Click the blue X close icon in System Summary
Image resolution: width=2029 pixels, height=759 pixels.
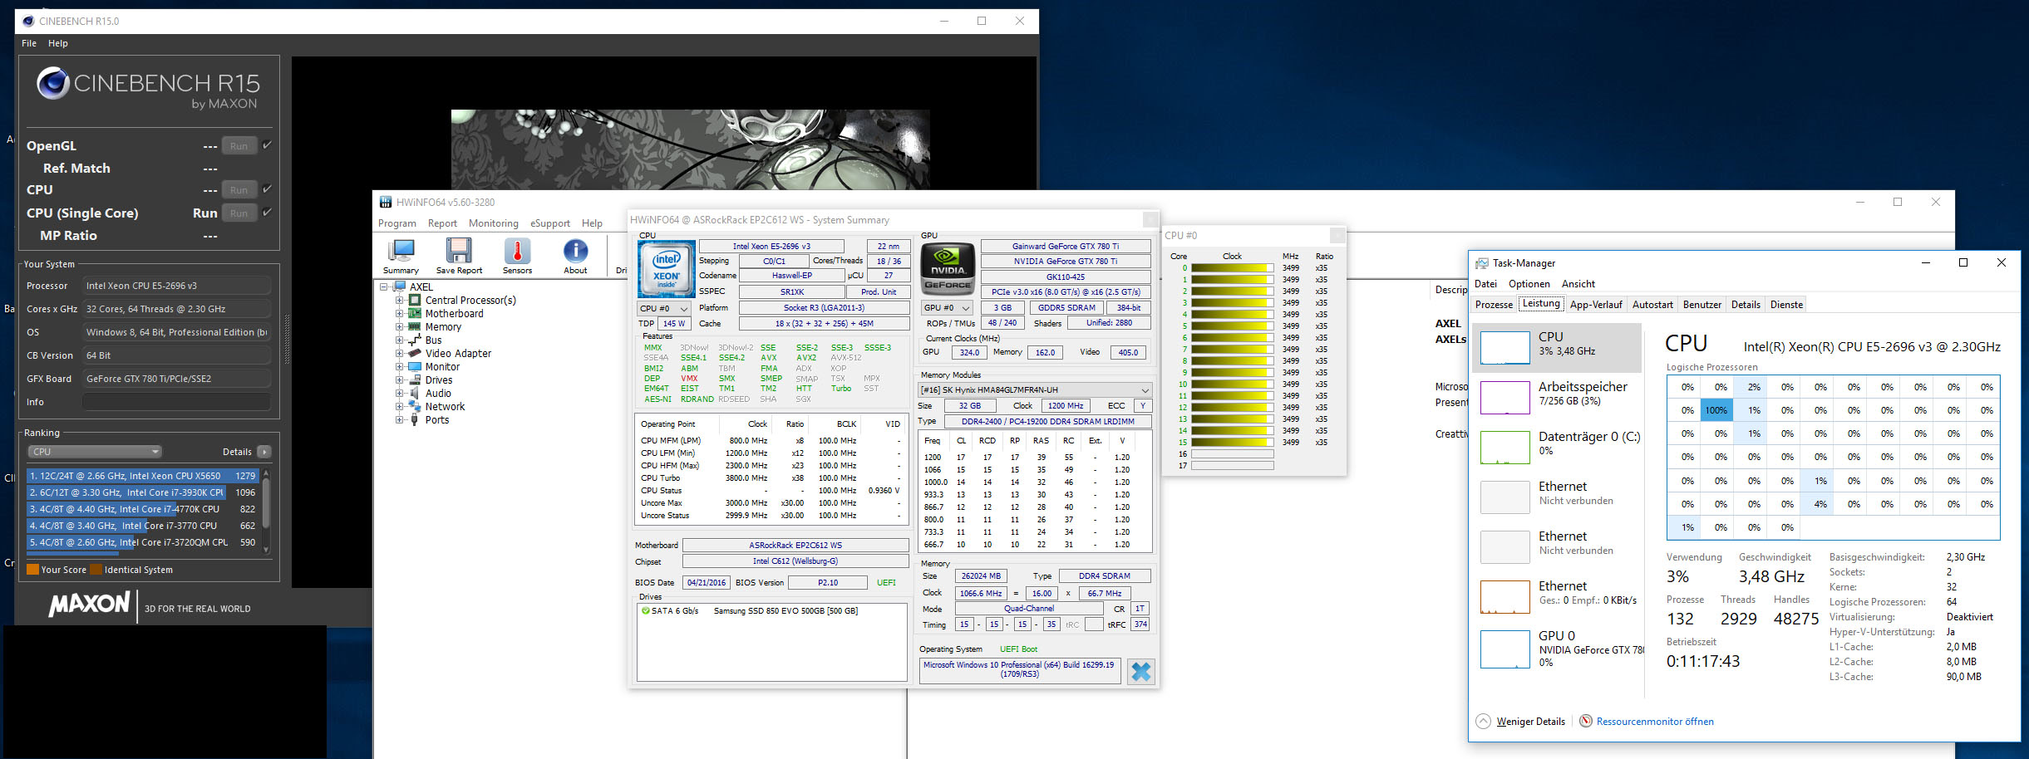(x=1140, y=671)
